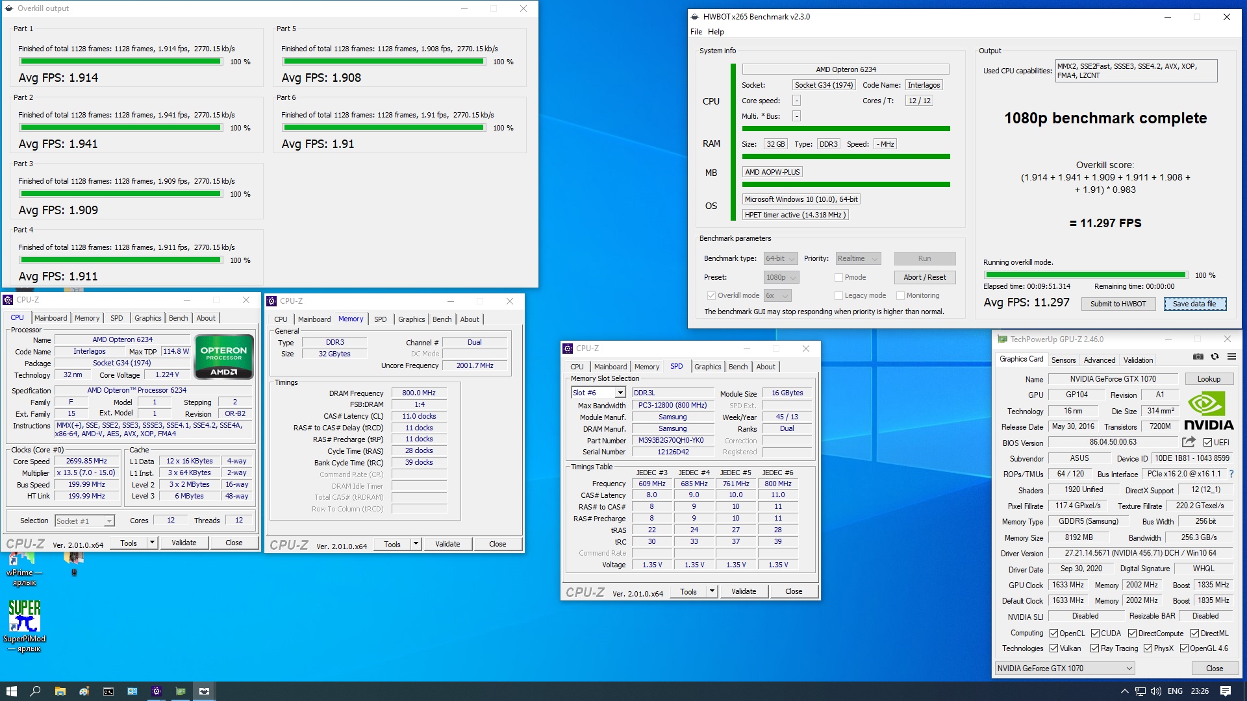Open the notification center icon
1247x701 pixels.
pyautogui.click(x=1226, y=691)
